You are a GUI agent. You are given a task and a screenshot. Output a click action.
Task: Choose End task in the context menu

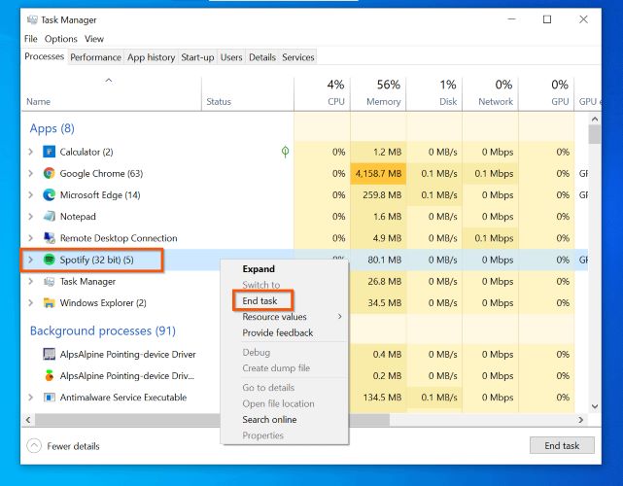click(260, 300)
